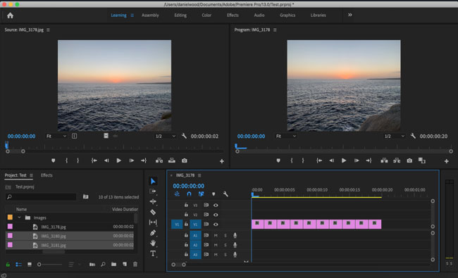The image size is (458, 278).
Task: Create new item in Project panel
Action: click(x=125, y=265)
